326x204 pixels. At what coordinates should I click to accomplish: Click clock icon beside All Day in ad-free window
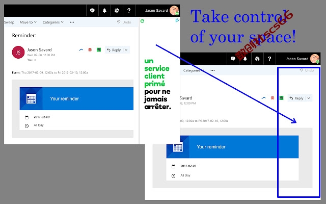click(173, 176)
